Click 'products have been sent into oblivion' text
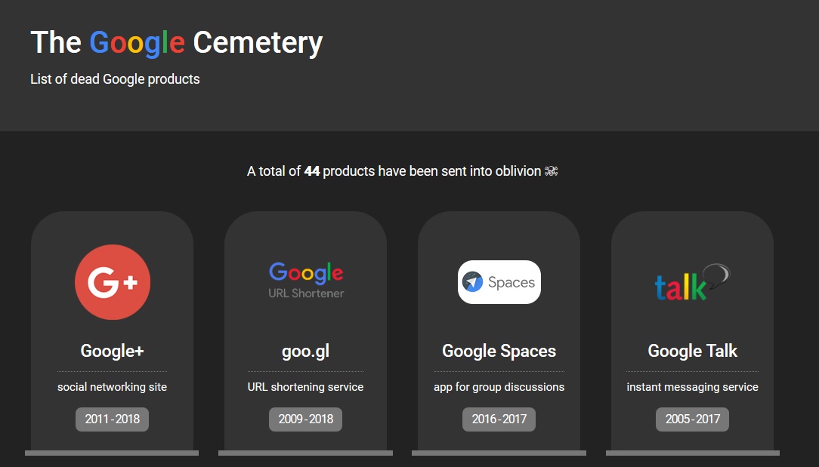This screenshot has height=467, width=819. point(432,171)
